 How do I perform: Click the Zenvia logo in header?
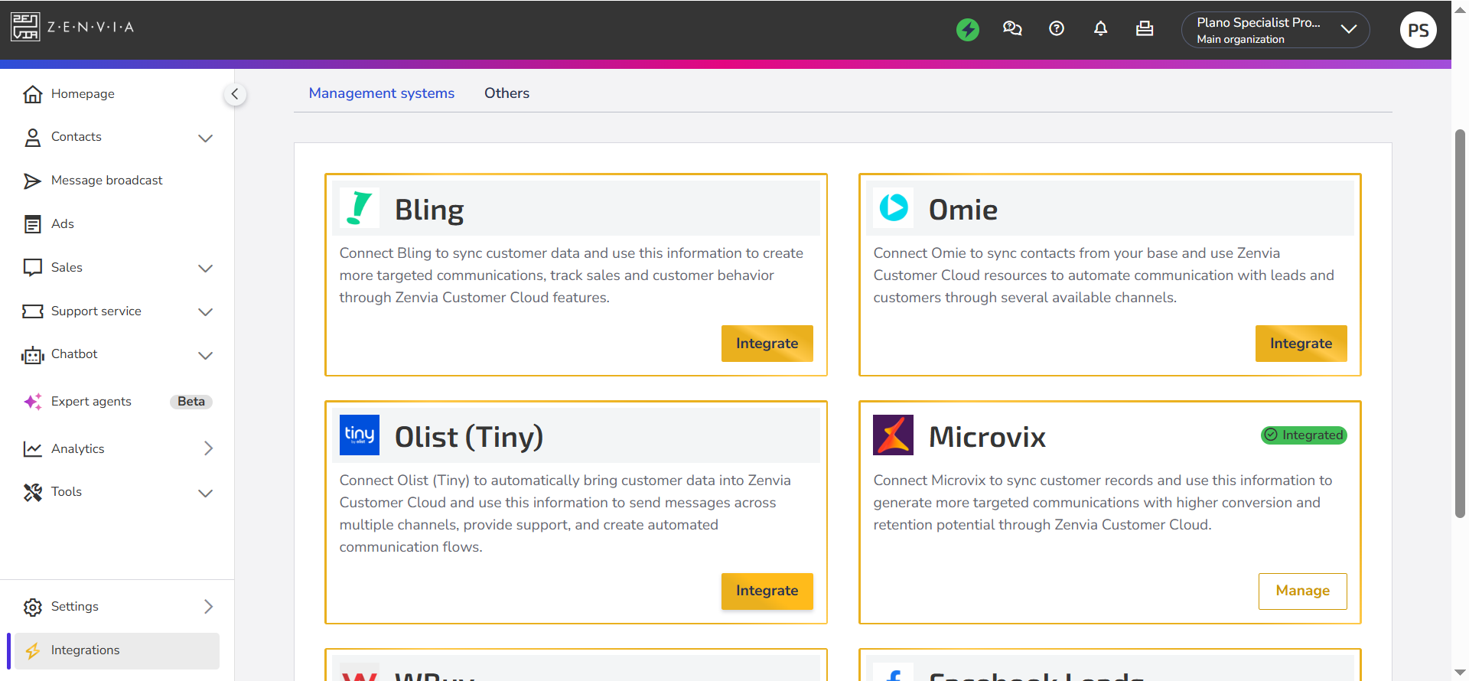click(x=73, y=27)
